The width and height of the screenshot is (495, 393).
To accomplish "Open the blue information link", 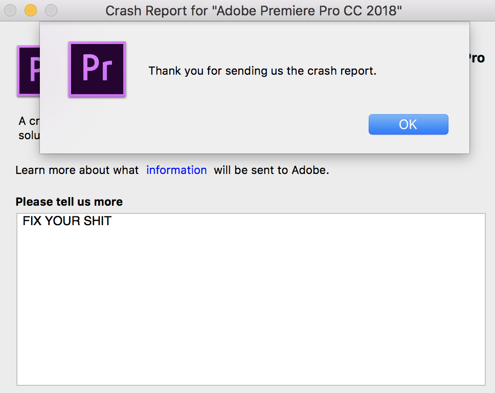I will 176,170.
